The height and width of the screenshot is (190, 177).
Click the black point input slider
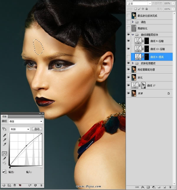pyautogui.click(x=10, y=168)
